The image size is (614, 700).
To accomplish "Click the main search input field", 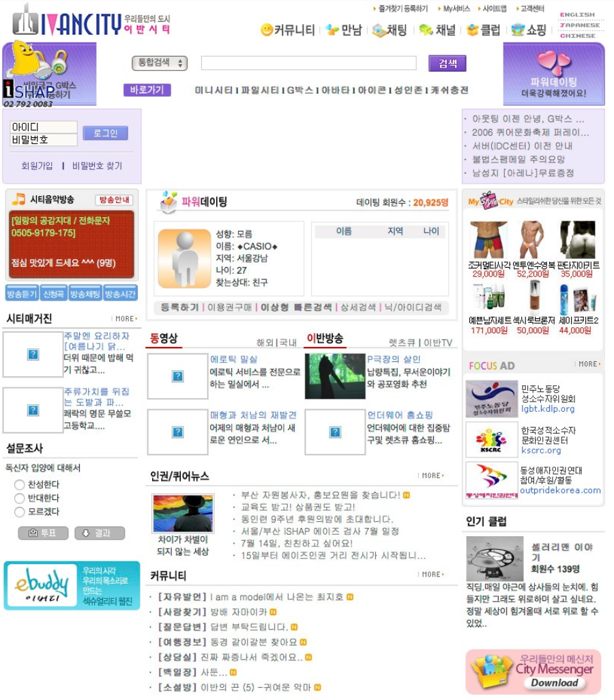I will pos(308,63).
